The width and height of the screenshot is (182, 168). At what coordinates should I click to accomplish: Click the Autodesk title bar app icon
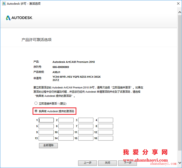point(4,3)
